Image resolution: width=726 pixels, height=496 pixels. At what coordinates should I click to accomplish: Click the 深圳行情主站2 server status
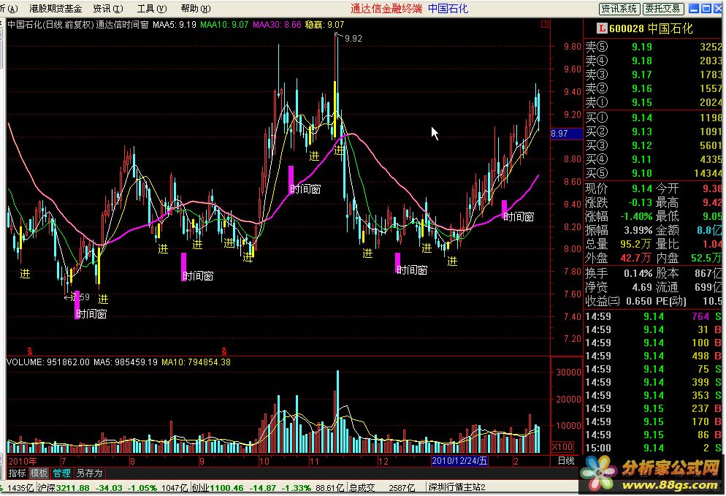[456, 487]
